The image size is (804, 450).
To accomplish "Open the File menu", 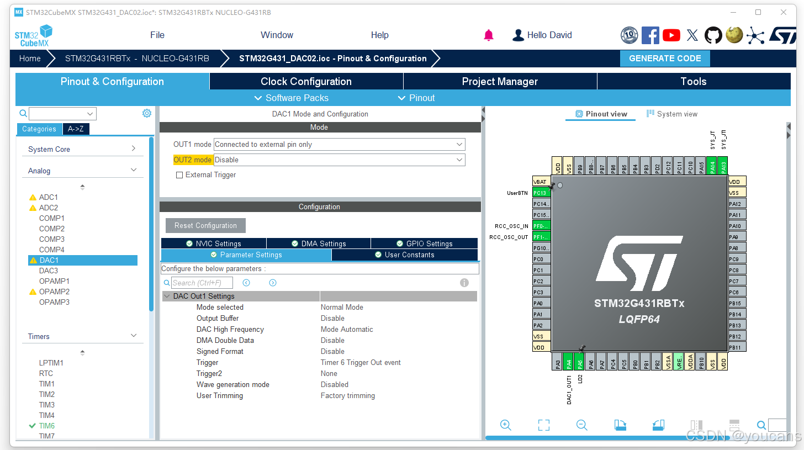I will [157, 35].
